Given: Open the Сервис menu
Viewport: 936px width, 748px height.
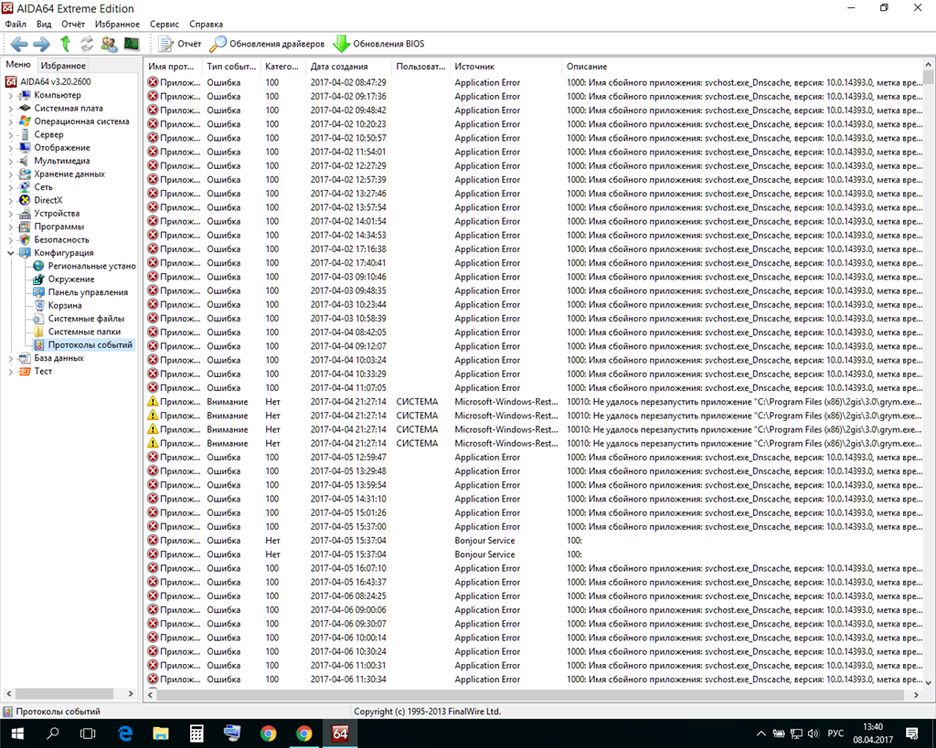Looking at the screenshot, I should [165, 24].
